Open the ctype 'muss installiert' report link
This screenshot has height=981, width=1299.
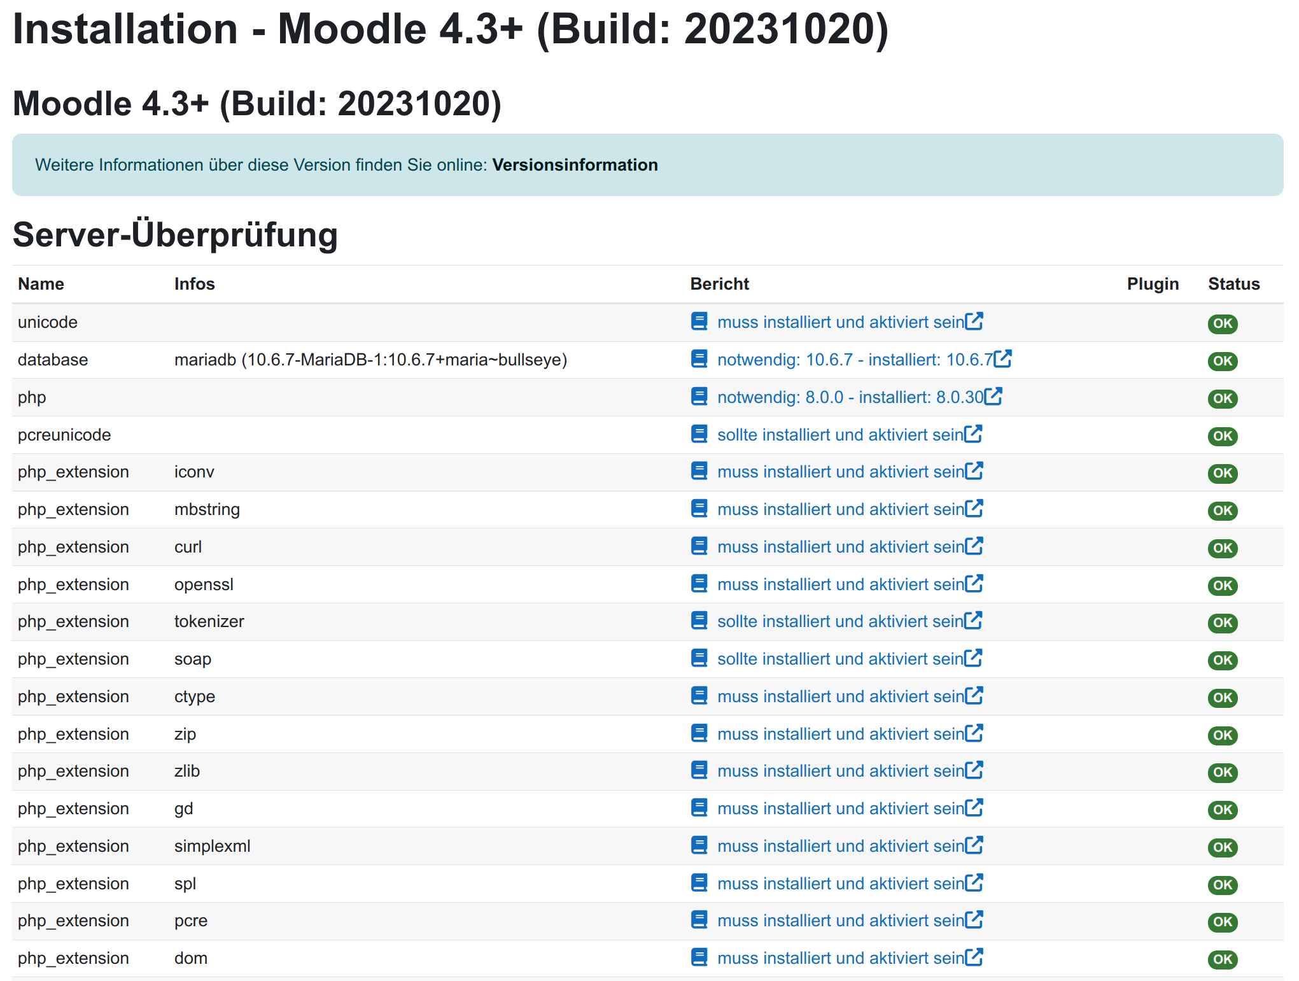840,696
